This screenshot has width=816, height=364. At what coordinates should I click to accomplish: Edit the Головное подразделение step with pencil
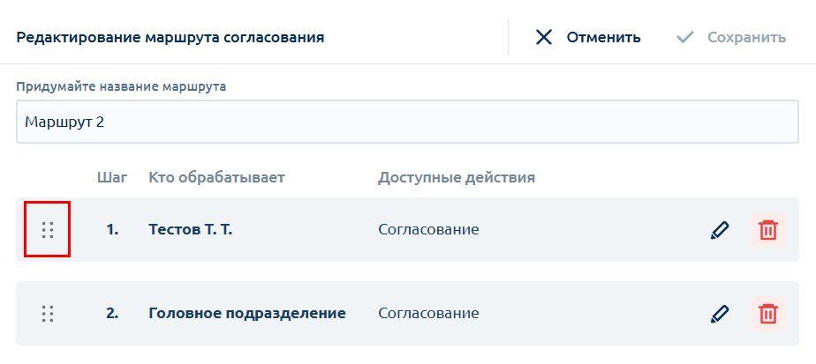(720, 314)
